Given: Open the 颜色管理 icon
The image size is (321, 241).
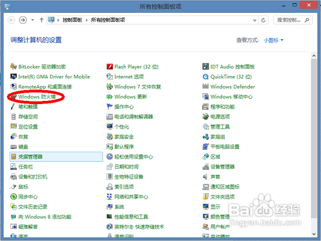Looking at the screenshot, I should tap(205, 217).
